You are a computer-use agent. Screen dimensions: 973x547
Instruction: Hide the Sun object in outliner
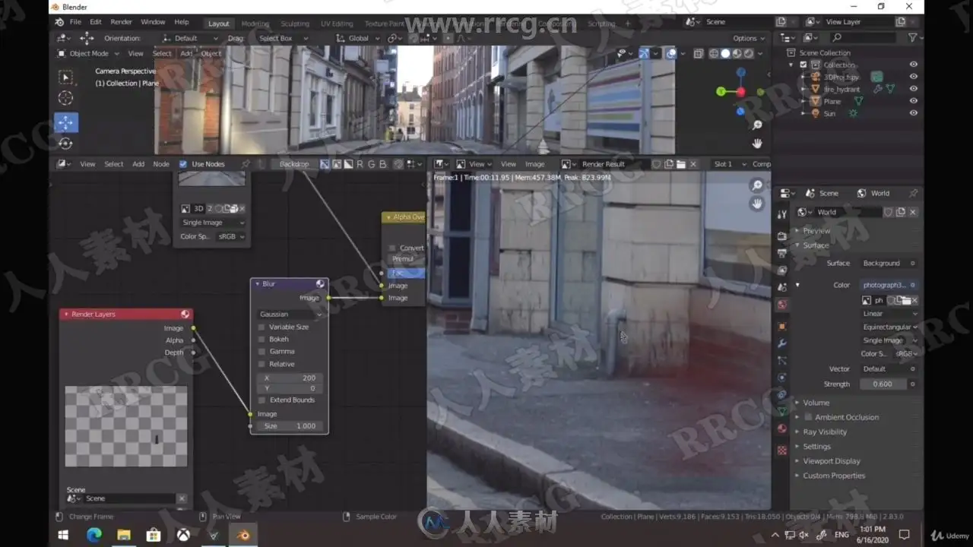[913, 113]
